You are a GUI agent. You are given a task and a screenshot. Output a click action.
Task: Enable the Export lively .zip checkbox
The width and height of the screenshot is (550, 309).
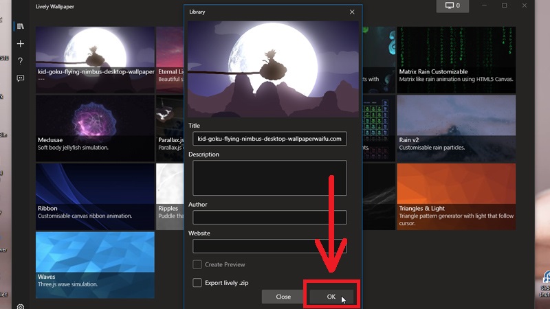click(197, 282)
